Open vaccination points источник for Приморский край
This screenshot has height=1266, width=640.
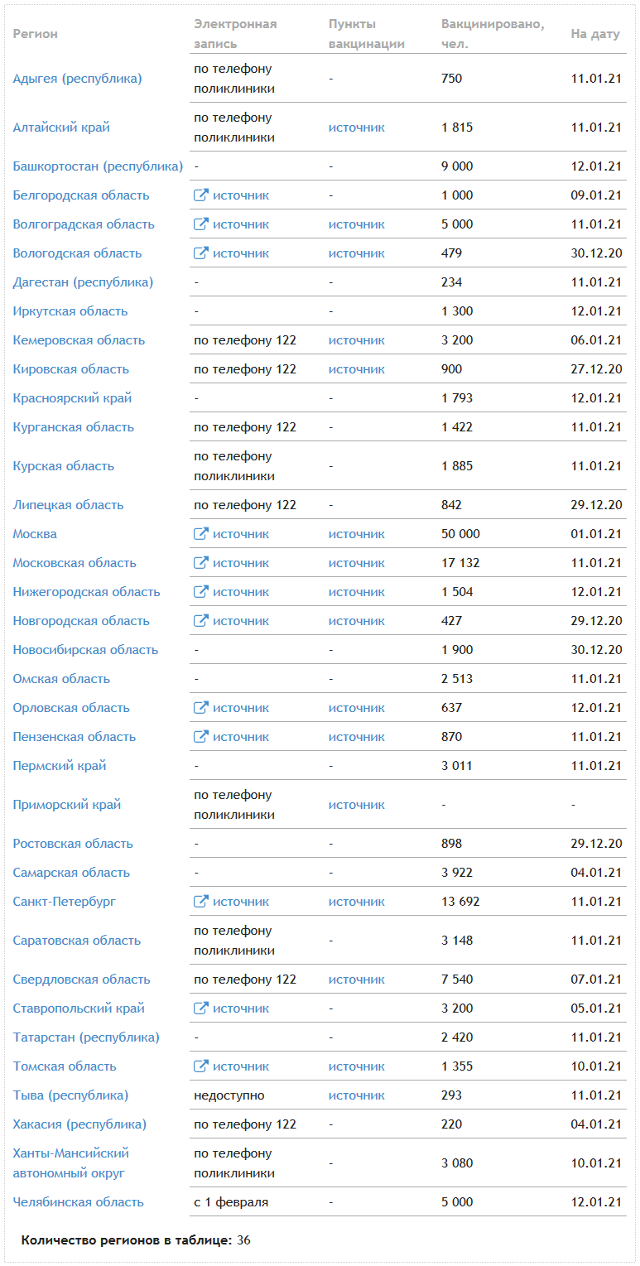point(356,805)
